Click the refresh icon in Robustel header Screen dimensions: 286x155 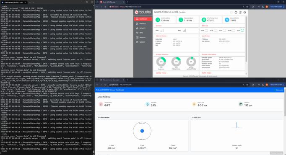pos(236,13)
